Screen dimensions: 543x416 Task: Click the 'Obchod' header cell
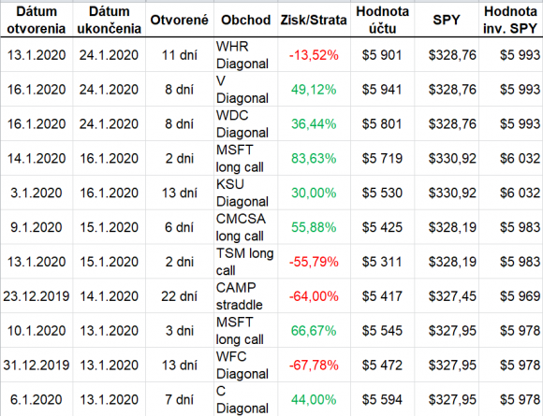245,20
